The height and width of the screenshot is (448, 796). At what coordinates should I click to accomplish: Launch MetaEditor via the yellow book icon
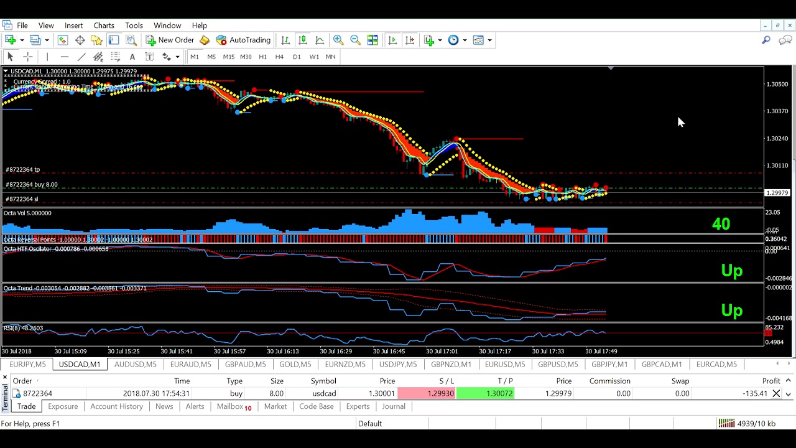coord(205,40)
